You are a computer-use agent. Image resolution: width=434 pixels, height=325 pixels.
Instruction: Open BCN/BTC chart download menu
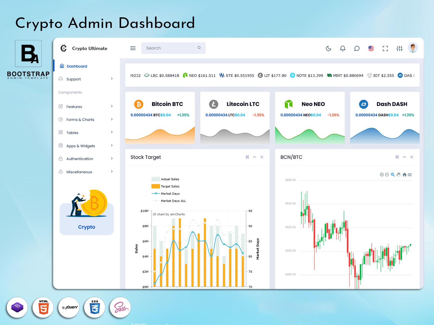(x=410, y=175)
